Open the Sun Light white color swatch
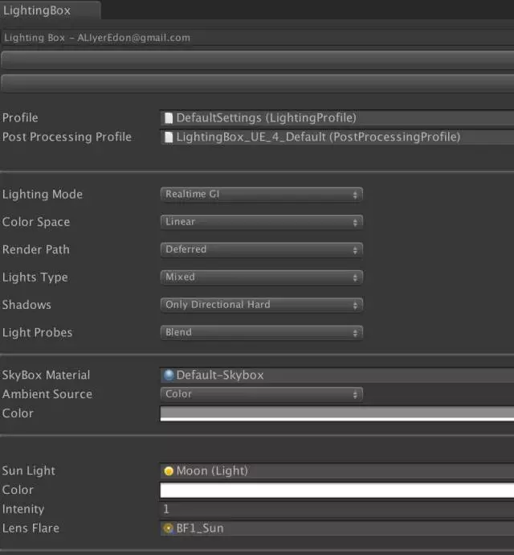 pyautogui.click(x=337, y=490)
